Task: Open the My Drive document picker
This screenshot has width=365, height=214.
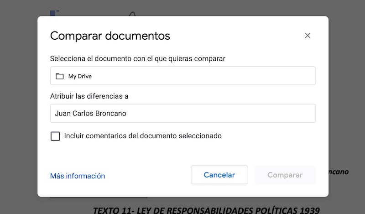Action: [182, 76]
